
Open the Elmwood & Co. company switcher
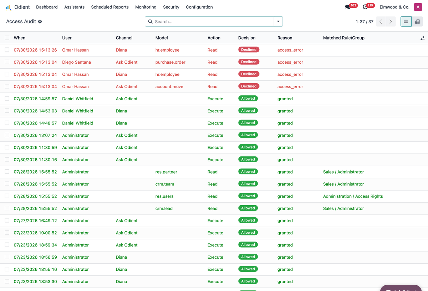click(x=394, y=7)
